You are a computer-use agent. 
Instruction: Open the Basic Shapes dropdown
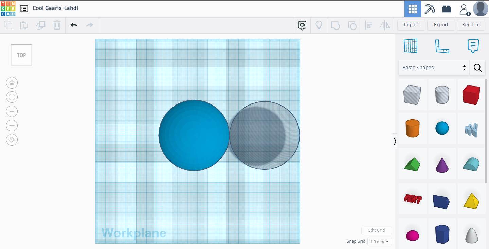(433, 68)
